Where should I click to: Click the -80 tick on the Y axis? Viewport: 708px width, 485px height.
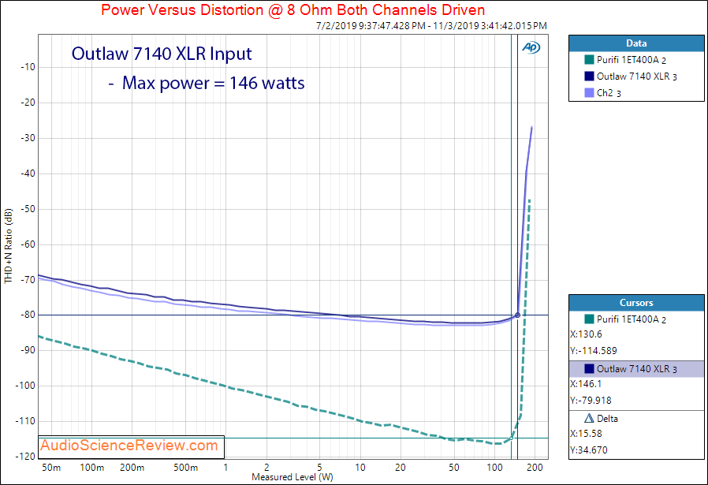[28, 315]
